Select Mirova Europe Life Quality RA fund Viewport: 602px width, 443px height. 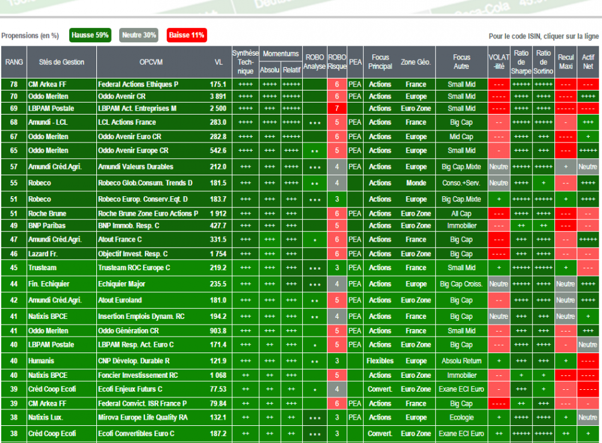pos(300,417)
